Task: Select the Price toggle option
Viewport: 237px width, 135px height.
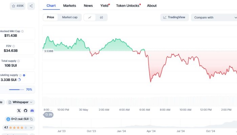Action: point(50,17)
